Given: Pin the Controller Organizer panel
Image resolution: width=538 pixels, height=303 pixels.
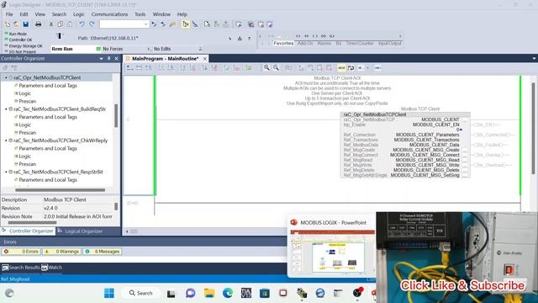Looking at the screenshot, I should [109, 58].
